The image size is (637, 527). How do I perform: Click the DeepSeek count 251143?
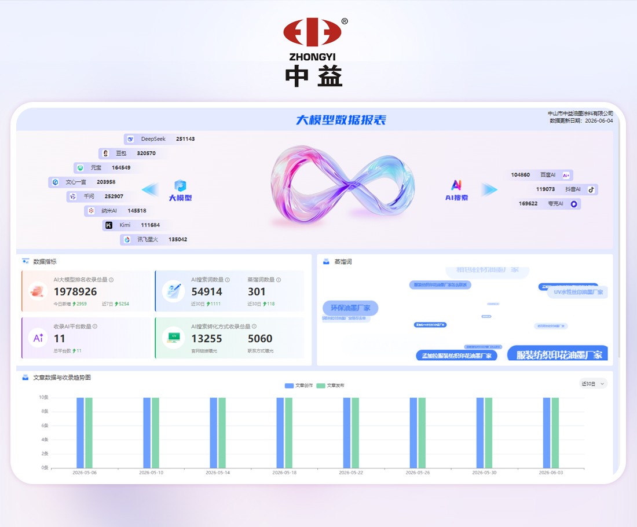pos(185,139)
